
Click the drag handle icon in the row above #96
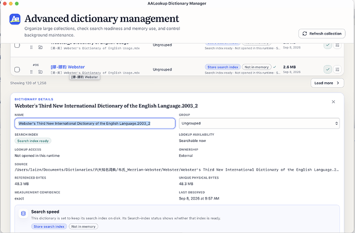[x=31, y=47]
